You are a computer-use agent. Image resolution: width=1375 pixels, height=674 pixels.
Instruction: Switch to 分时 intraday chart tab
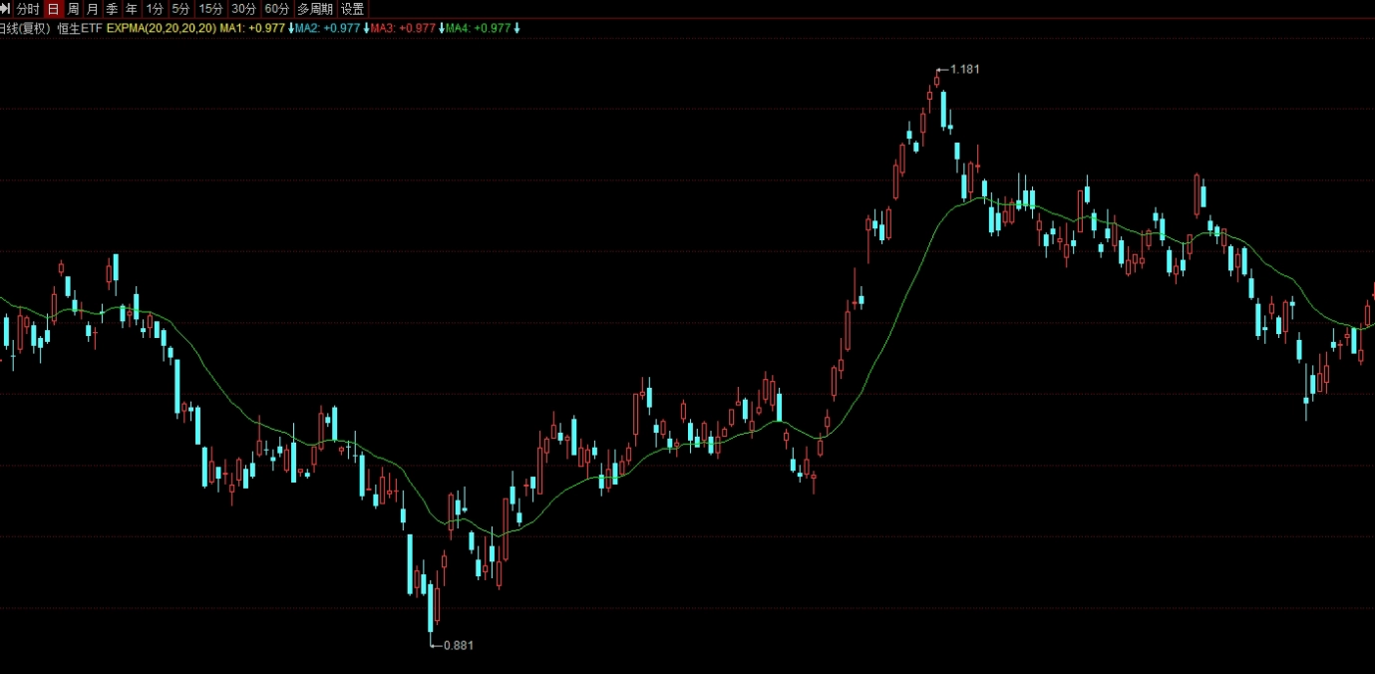tap(28, 9)
